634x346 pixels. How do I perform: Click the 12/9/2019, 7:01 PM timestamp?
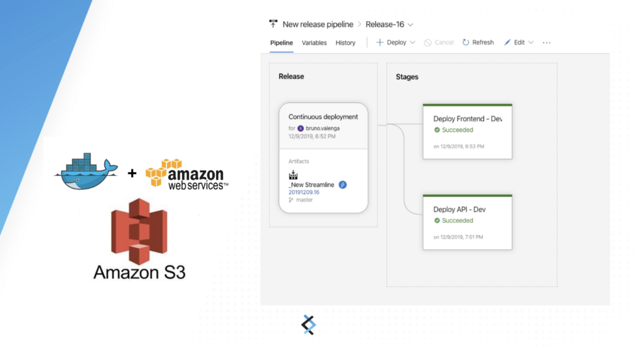click(x=458, y=237)
